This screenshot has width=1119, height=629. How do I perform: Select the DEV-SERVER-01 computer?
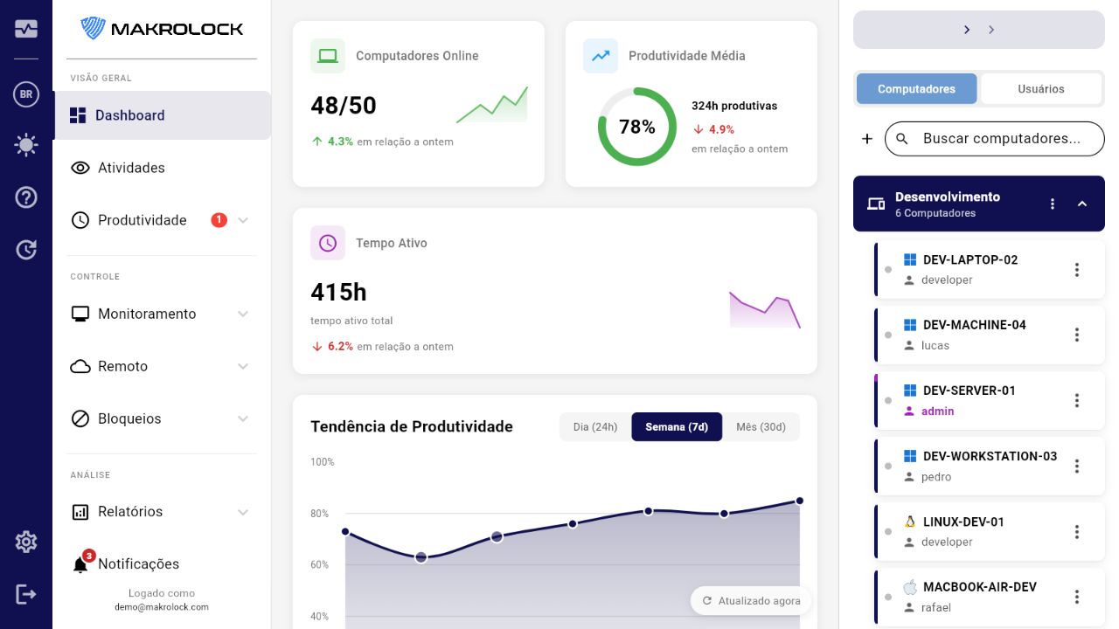pyautogui.click(x=990, y=401)
